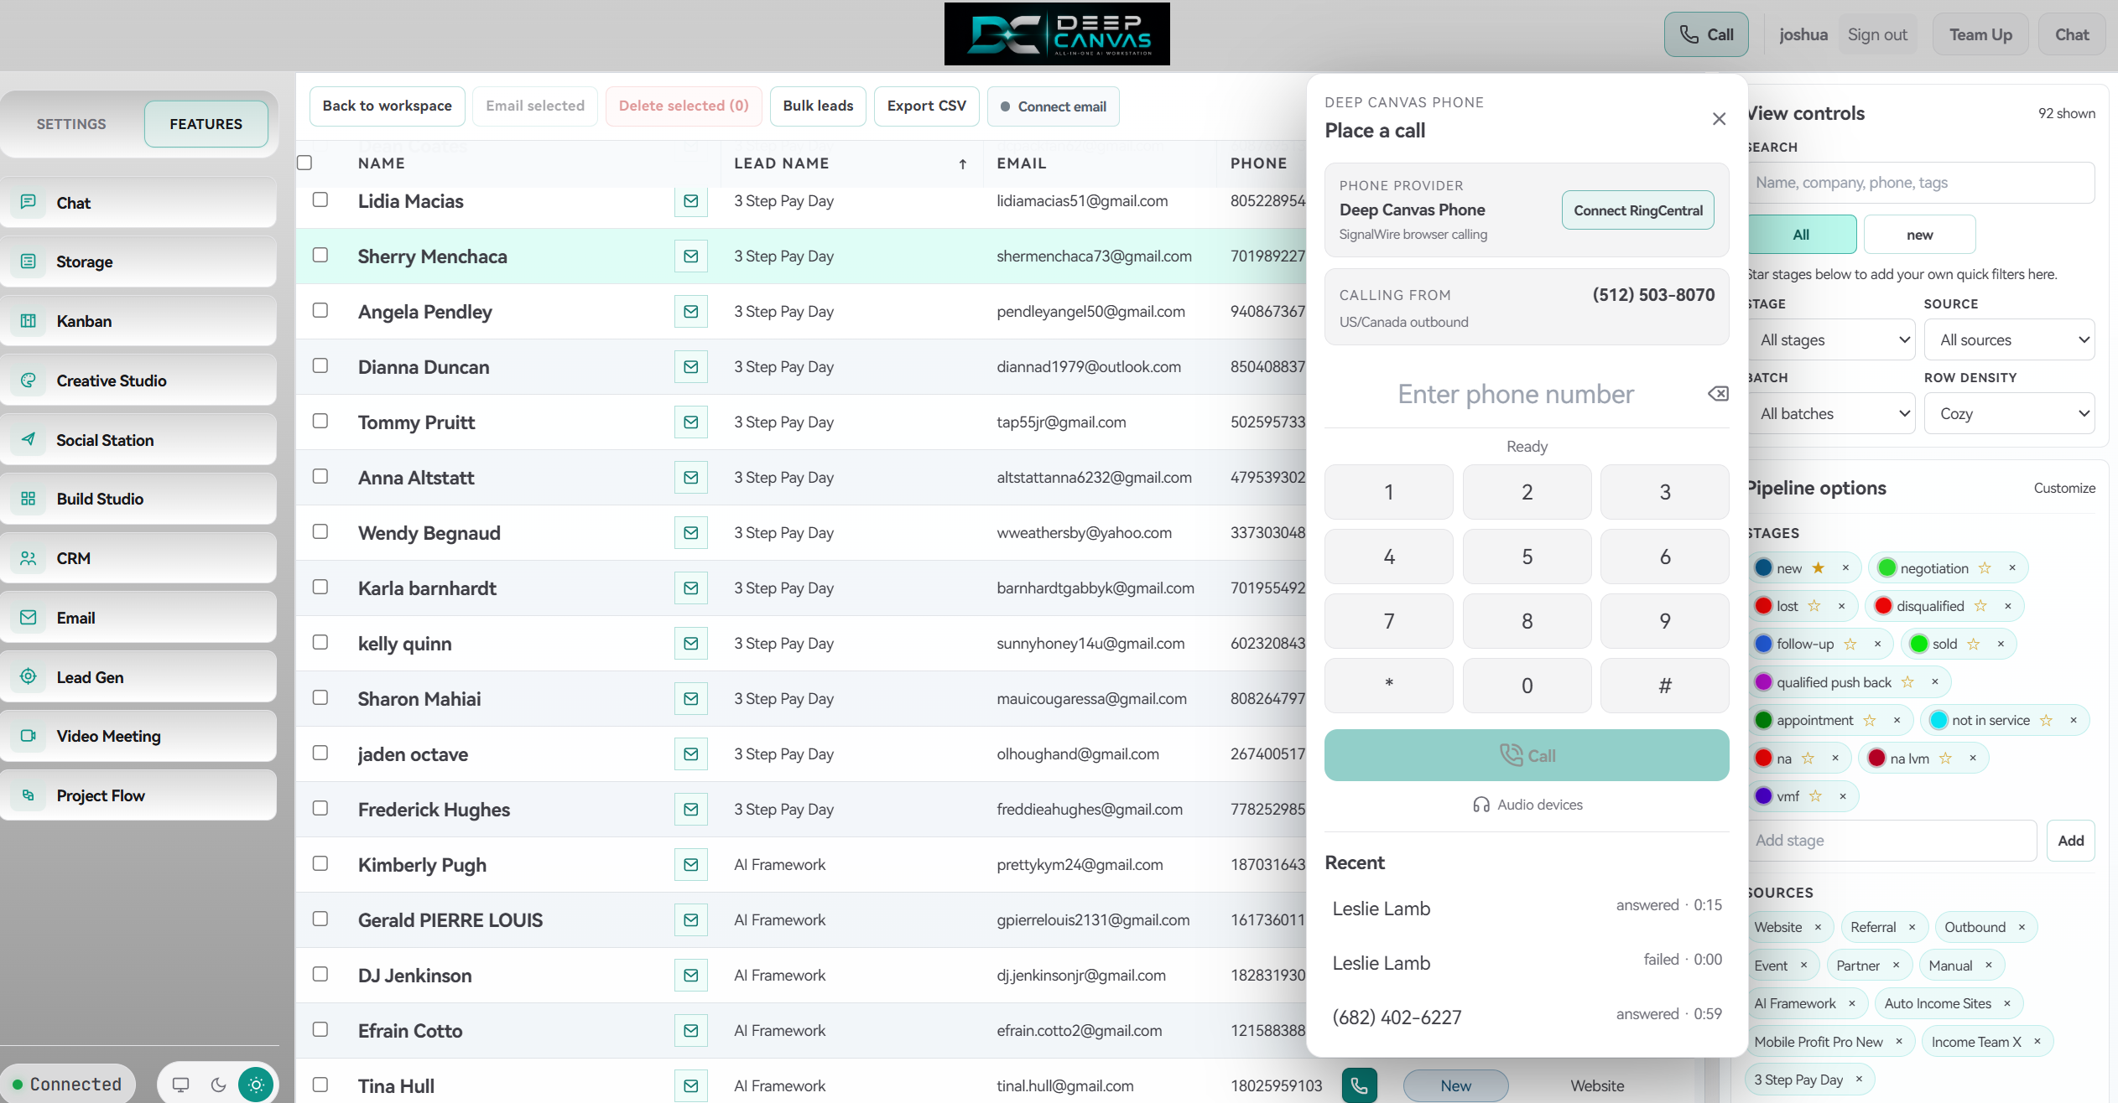Screen dimensions: 2118x1103
Task: Check the DJ Jenkinson row checkbox
Action: (320, 974)
